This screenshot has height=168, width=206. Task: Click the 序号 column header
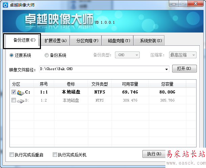(44, 84)
